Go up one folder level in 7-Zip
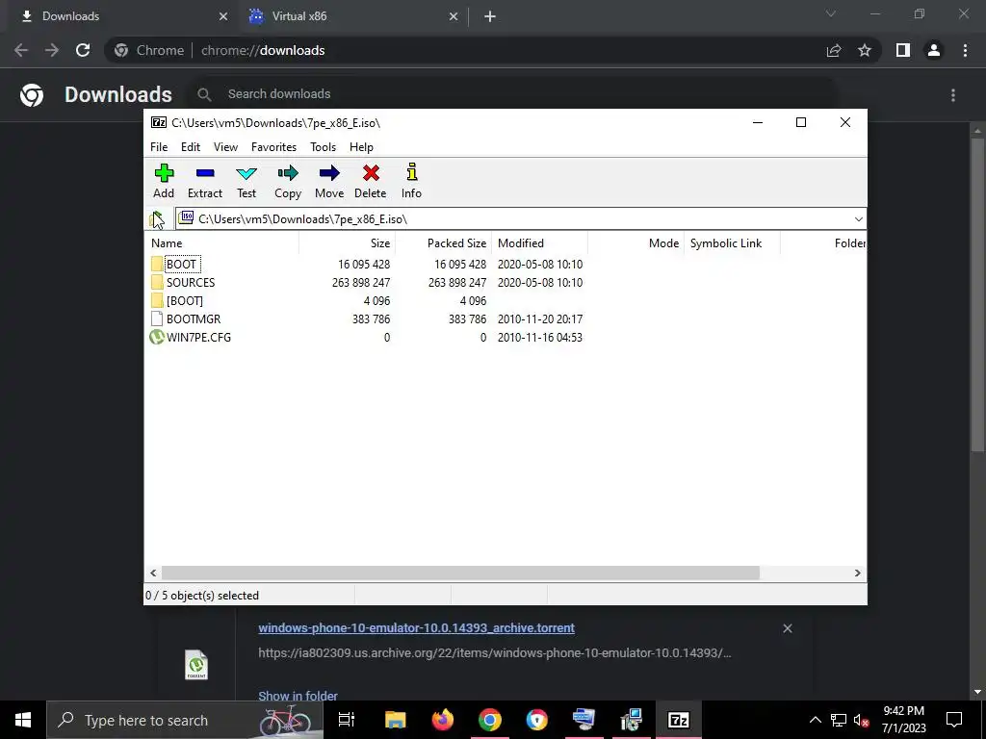The width and height of the screenshot is (986, 739). pyautogui.click(x=157, y=219)
